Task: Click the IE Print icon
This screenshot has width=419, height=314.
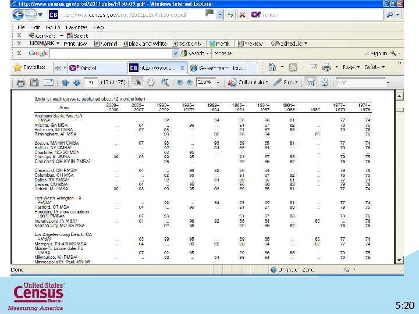Action: (326, 67)
